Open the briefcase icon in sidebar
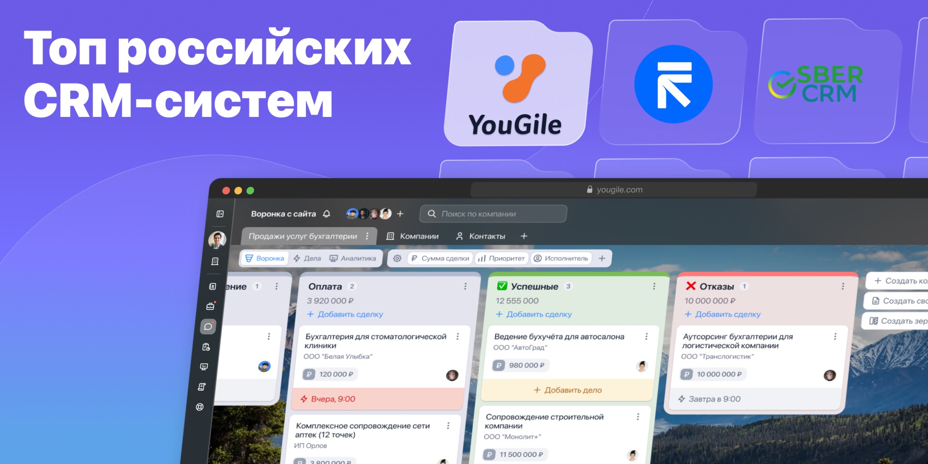Screen dimensions: 928x464 (x=210, y=306)
